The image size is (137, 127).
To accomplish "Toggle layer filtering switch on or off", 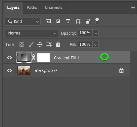I will pos(97,21).
